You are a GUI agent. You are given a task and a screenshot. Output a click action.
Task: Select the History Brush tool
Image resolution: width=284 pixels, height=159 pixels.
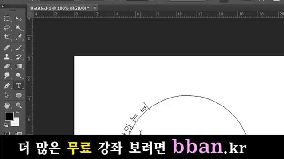(x=19, y=57)
